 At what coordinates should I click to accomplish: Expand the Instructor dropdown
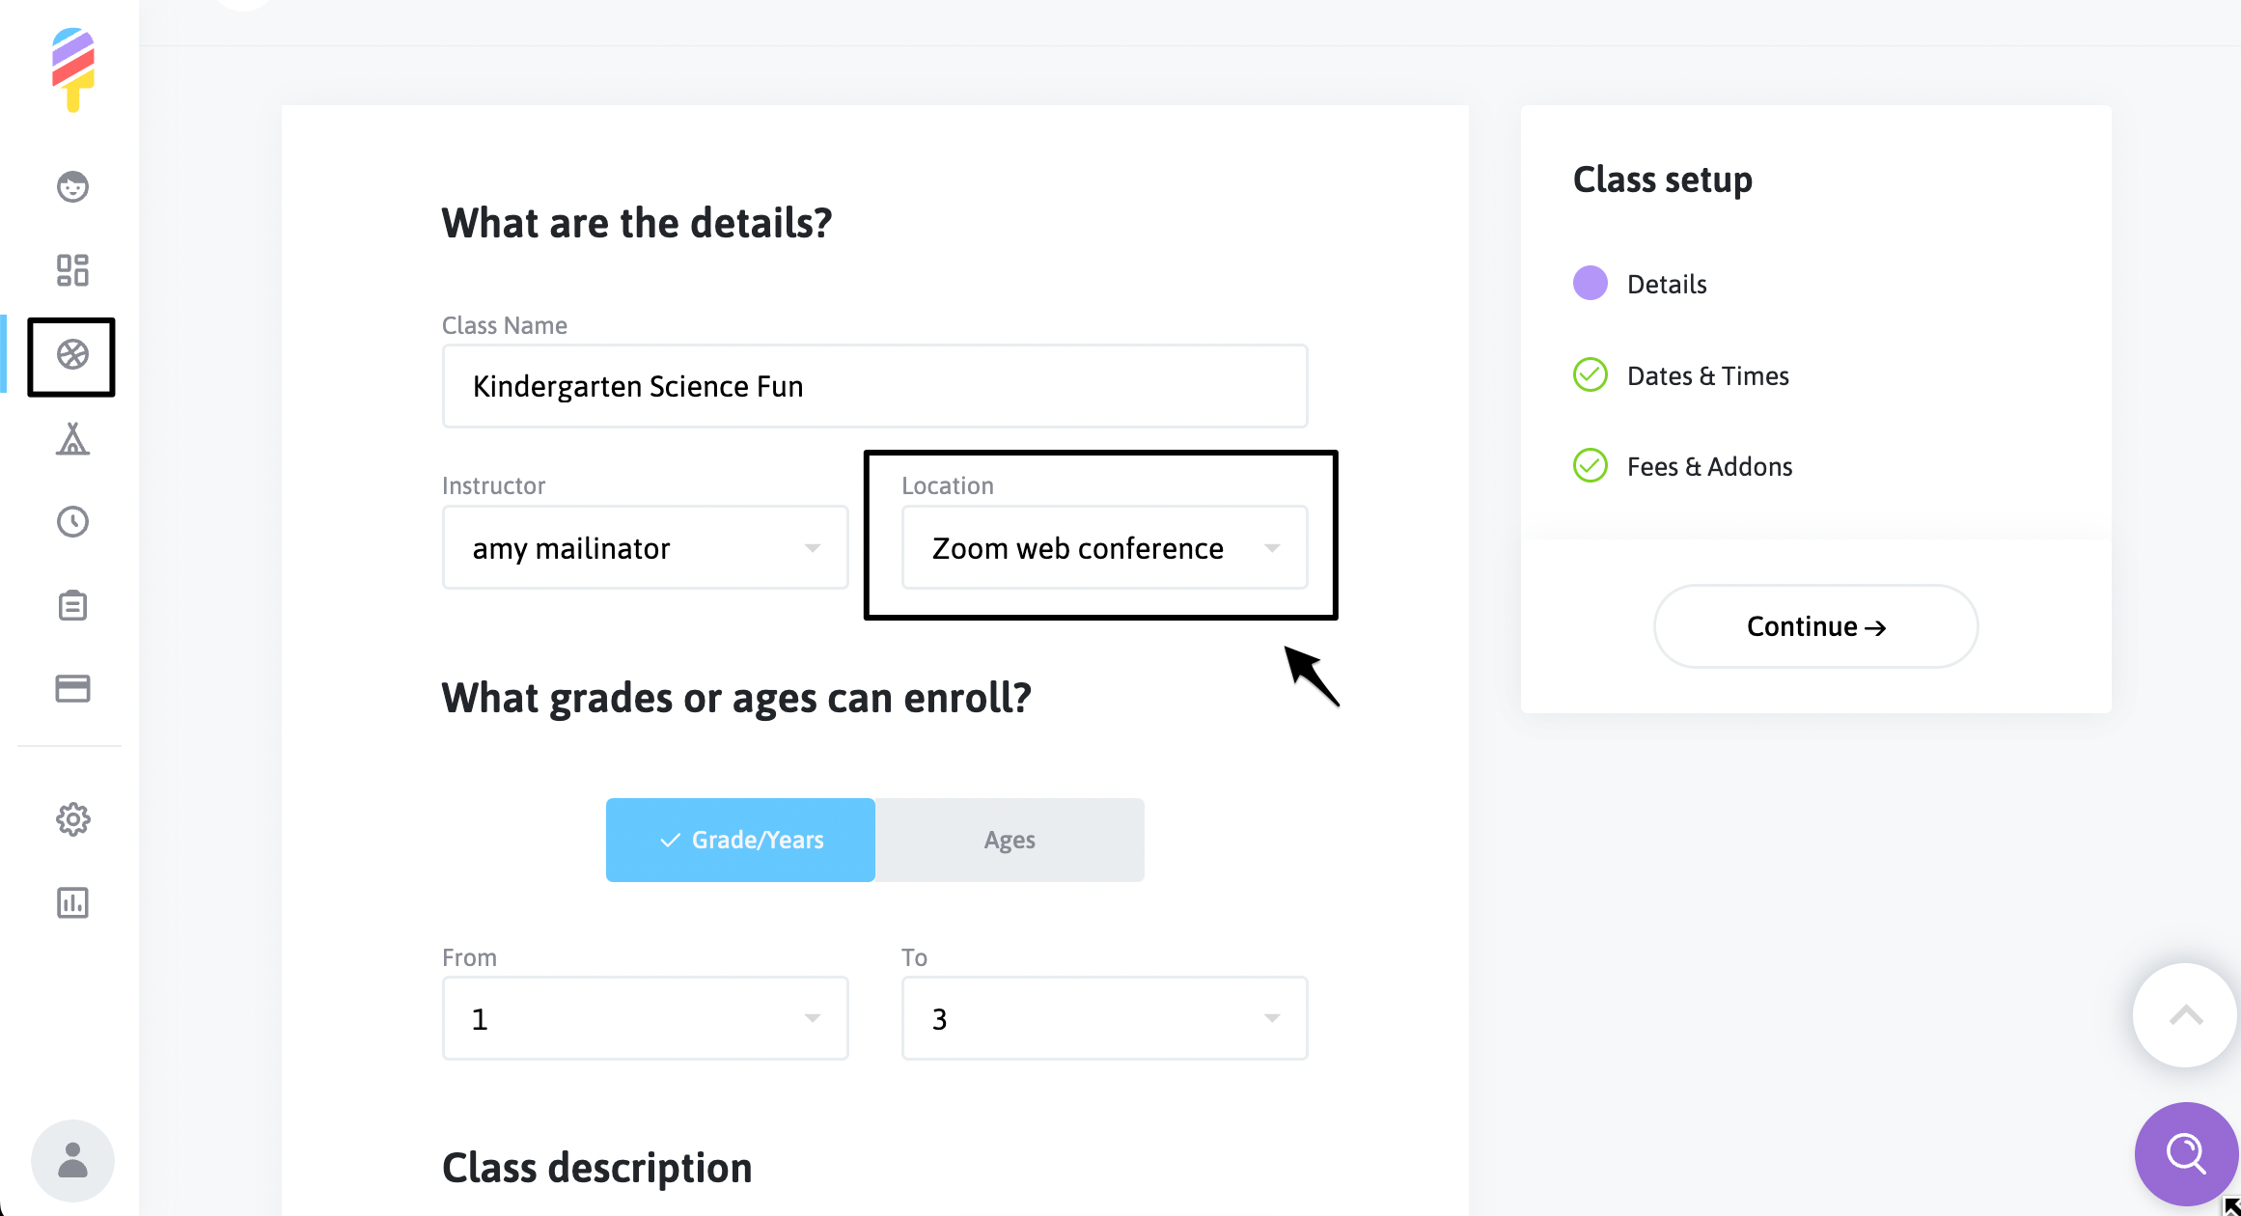click(645, 548)
